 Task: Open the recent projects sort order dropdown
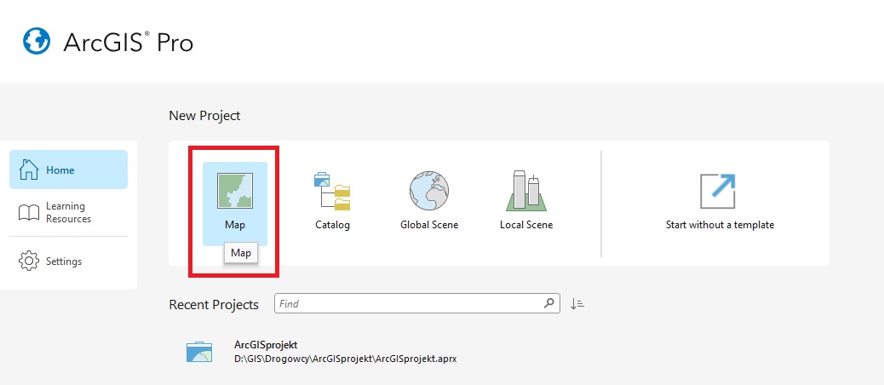[577, 303]
